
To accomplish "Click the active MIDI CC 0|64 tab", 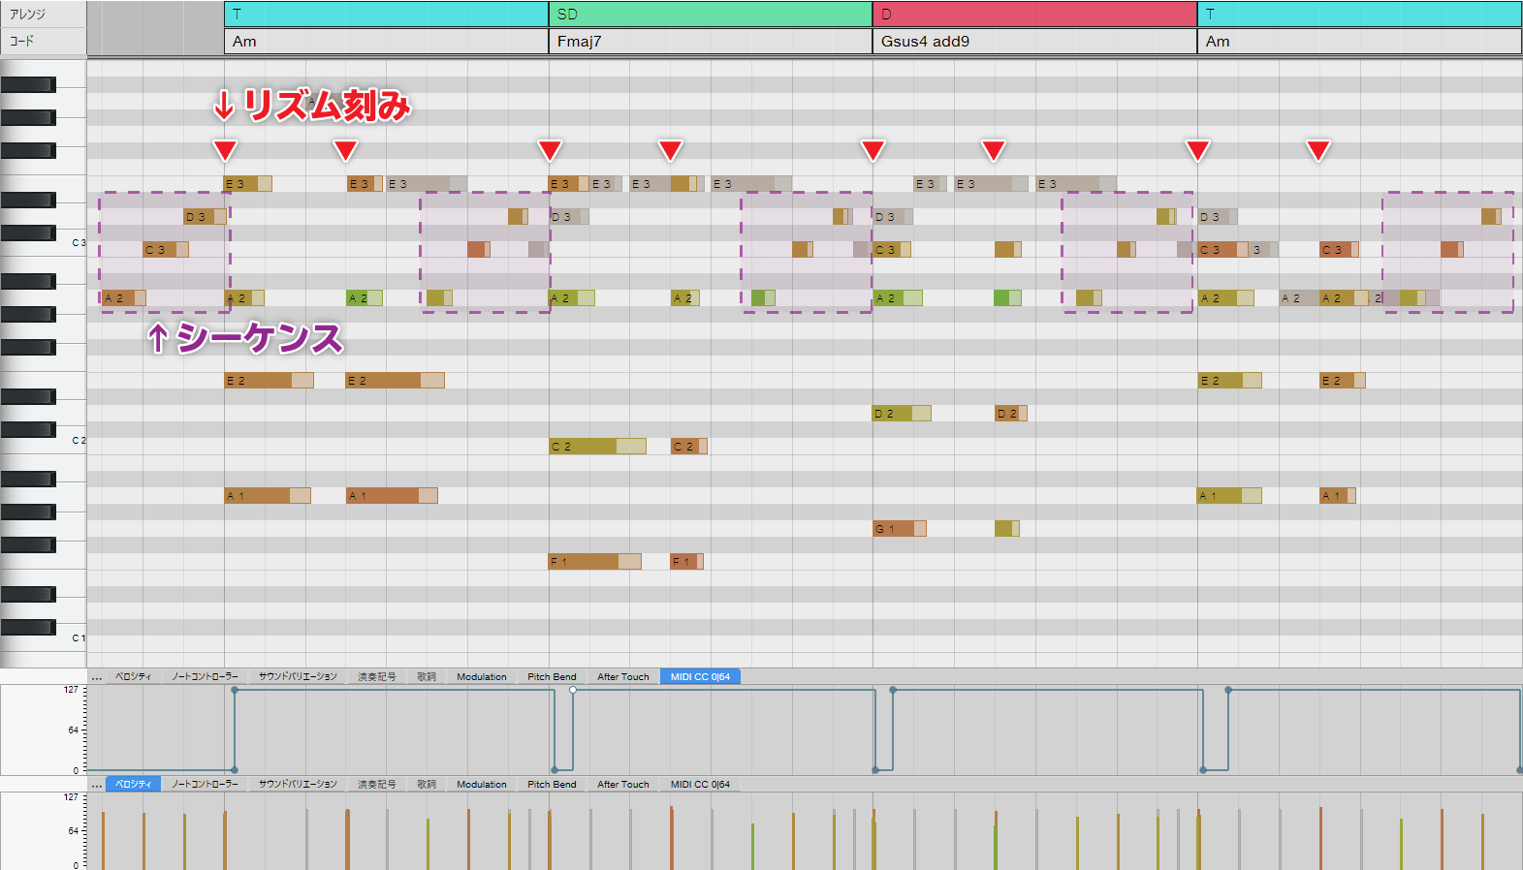I will pyautogui.click(x=700, y=676).
